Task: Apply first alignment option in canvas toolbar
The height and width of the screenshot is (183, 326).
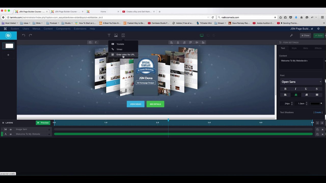Action: (172, 42)
